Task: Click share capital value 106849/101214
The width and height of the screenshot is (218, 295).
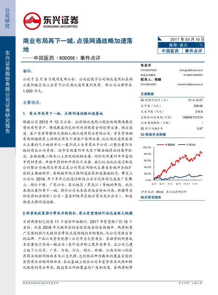Action: (192, 118)
